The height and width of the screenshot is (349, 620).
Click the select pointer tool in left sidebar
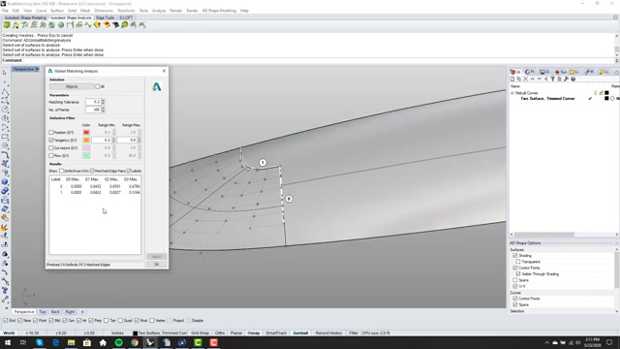(x=5, y=73)
